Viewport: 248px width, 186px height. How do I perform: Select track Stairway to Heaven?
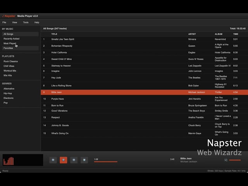61,66
